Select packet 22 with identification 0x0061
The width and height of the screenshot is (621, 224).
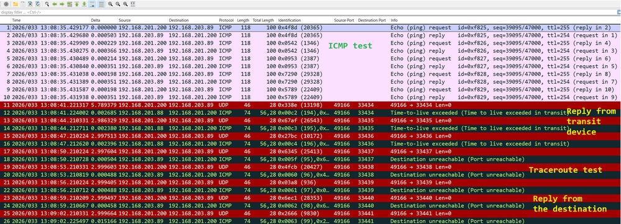(311, 190)
